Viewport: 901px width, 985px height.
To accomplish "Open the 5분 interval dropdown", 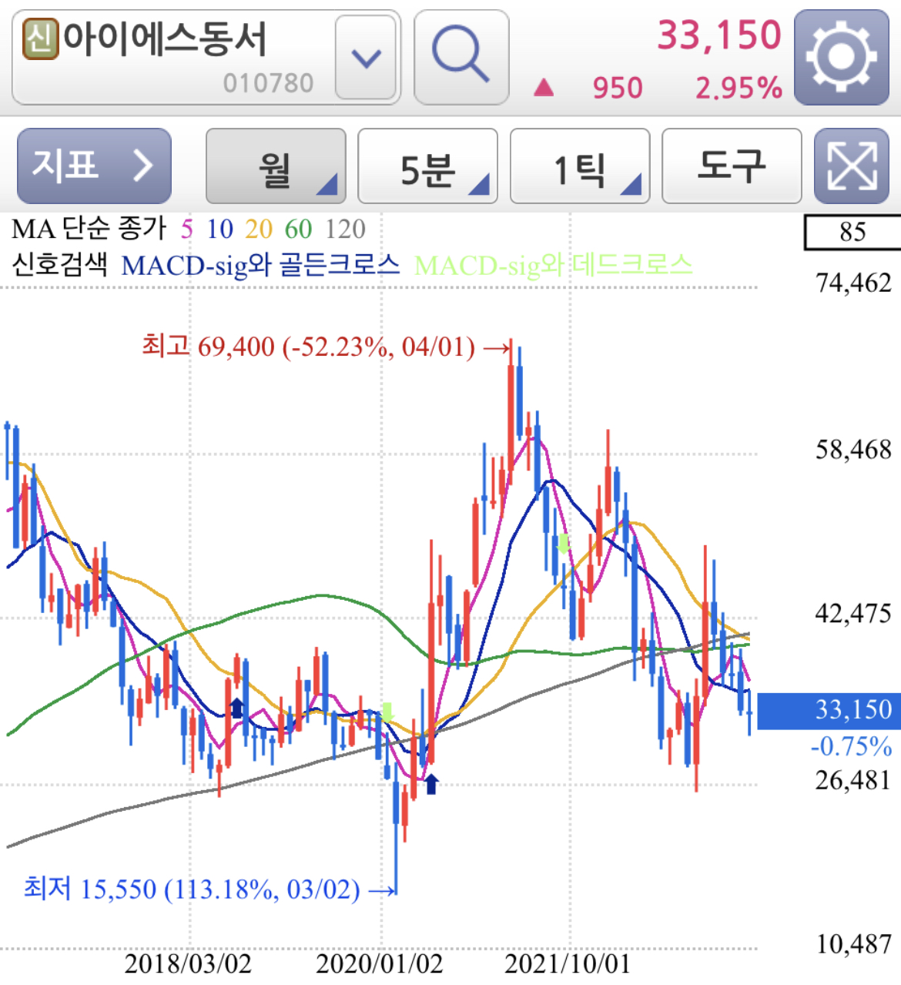I will click(427, 166).
